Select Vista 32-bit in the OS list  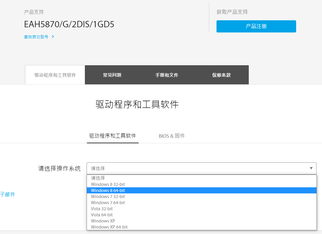(x=102, y=209)
